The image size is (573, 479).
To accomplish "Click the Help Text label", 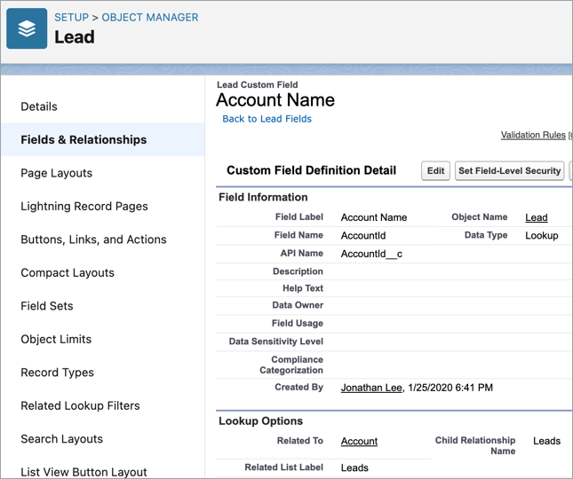I will pyautogui.click(x=303, y=288).
